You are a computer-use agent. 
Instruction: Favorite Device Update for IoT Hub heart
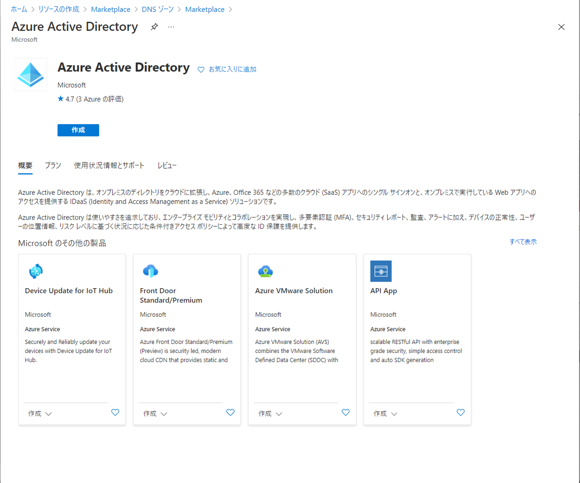[x=115, y=412]
